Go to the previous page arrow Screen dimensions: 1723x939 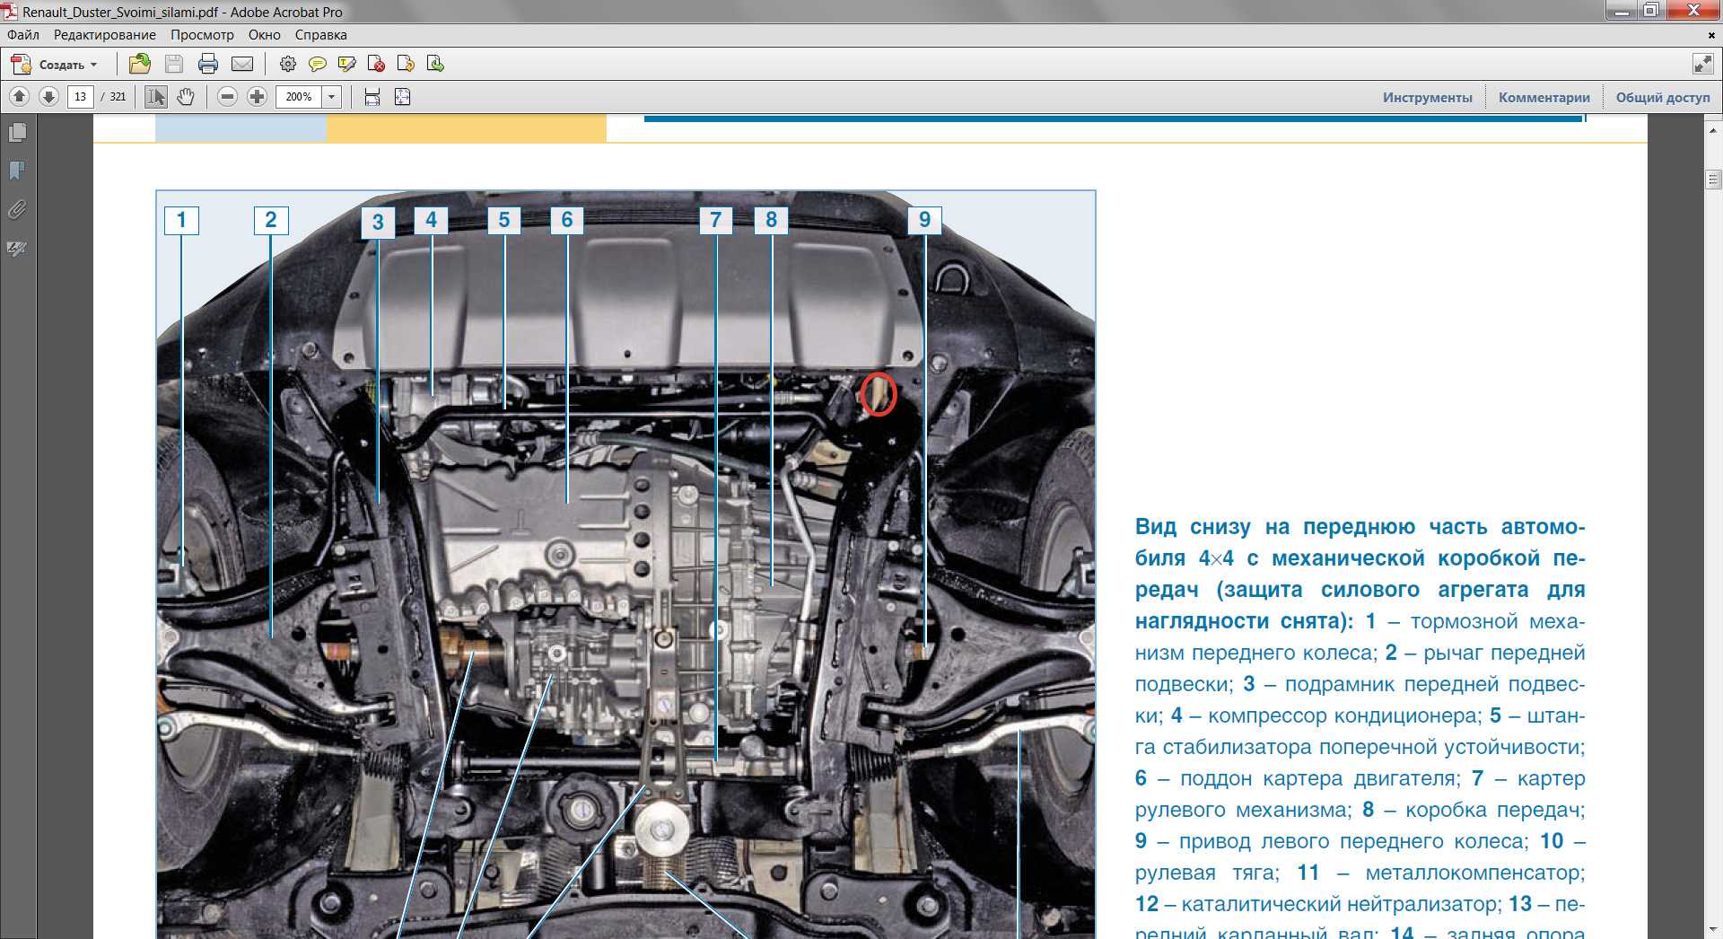coord(19,96)
